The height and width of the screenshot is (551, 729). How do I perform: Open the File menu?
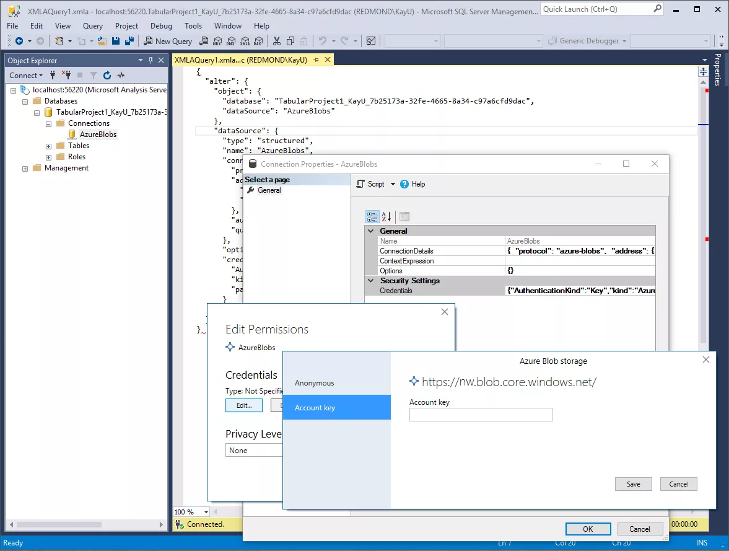[12, 26]
